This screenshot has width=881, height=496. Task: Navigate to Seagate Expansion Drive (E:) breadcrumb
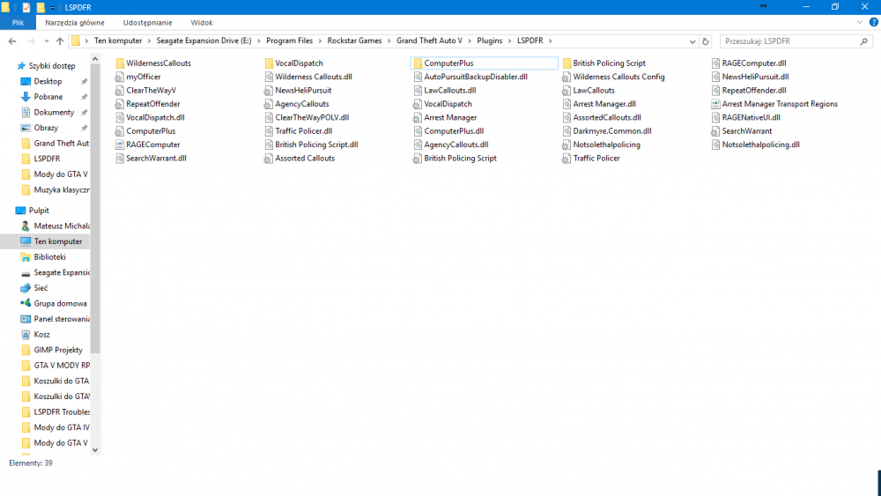pos(204,41)
